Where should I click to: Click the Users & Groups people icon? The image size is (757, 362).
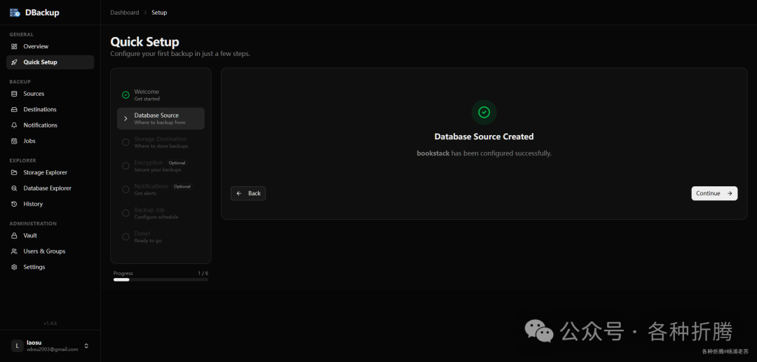pyautogui.click(x=14, y=251)
